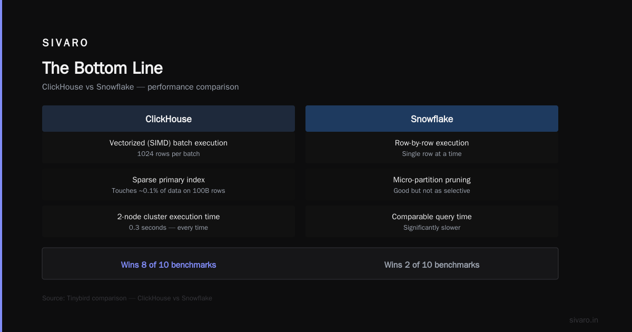Select the Snowflake column header
Screen dimensions: 632x332
pos(432,119)
